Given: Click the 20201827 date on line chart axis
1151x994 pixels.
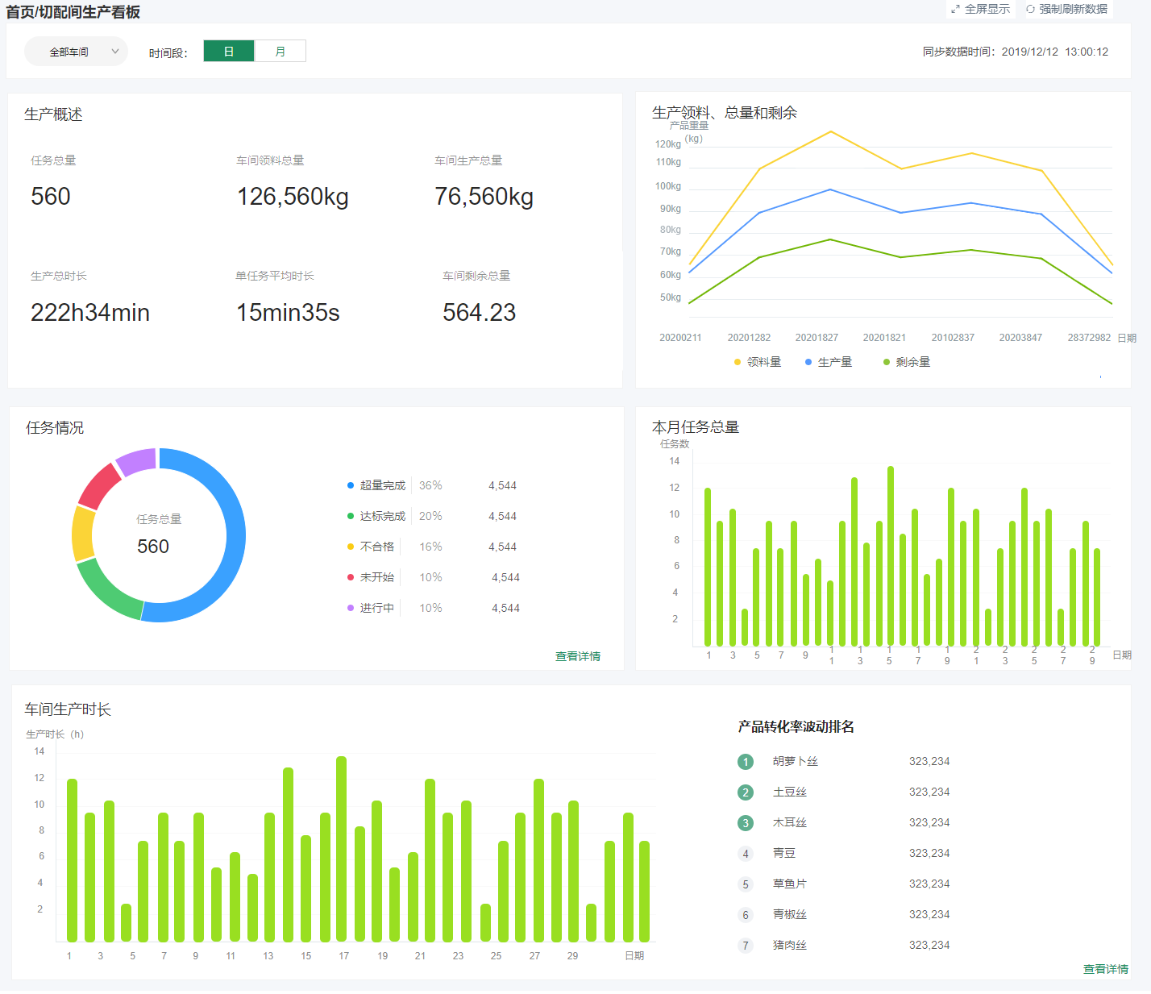Looking at the screenshot, I should [817, 338].
